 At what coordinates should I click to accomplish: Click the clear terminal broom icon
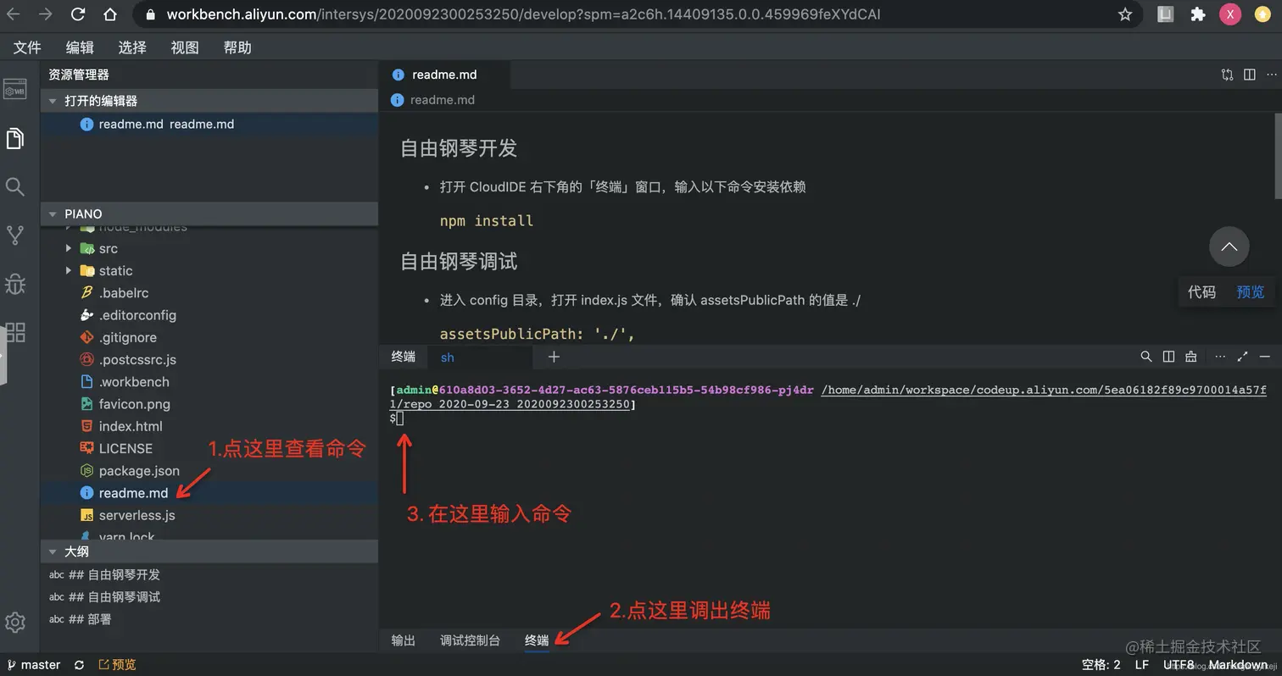coord(1190,357)
